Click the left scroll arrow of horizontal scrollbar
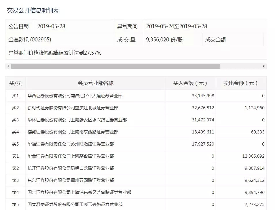This screenshot has width=275, height=210. point(8,66)
